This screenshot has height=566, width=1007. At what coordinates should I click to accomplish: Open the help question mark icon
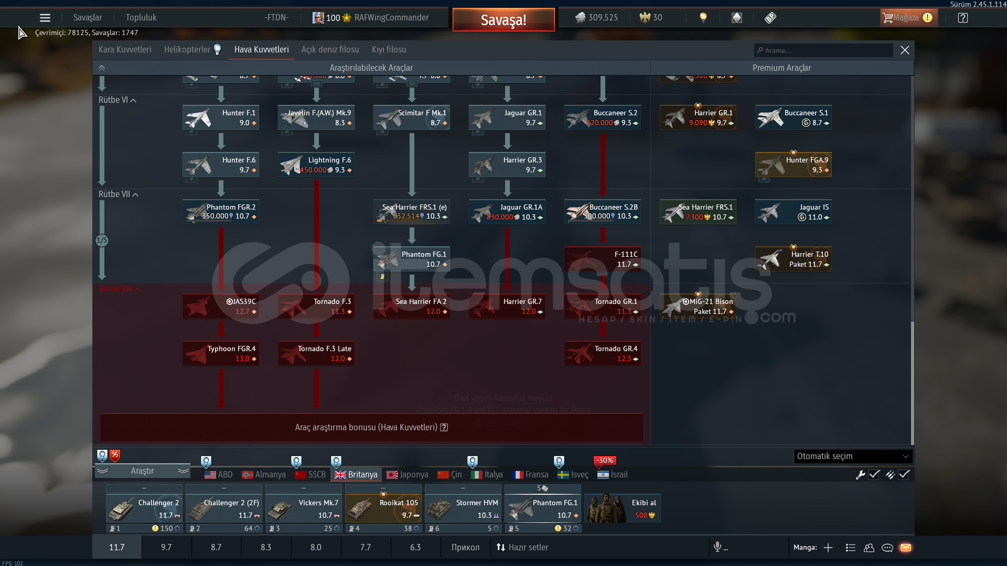[x=962, y=18]
